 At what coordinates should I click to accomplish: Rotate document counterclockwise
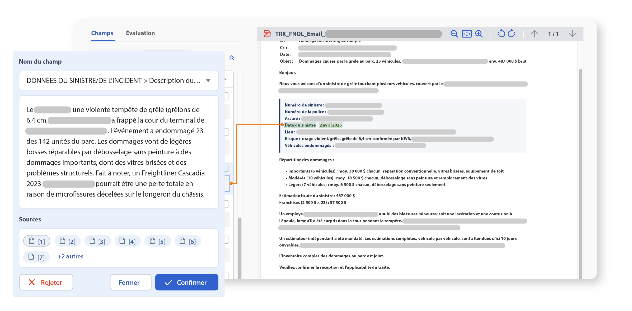tap(501, 34)
